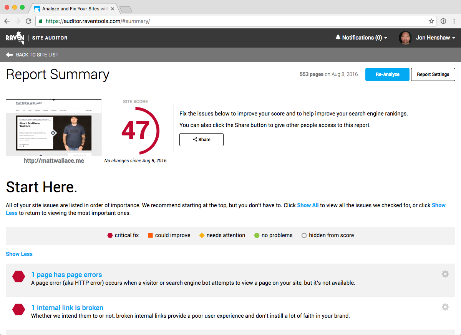Bookmark the page with the star icon
The width and height of the screenshot is (461, 335).
coord(431,21)
